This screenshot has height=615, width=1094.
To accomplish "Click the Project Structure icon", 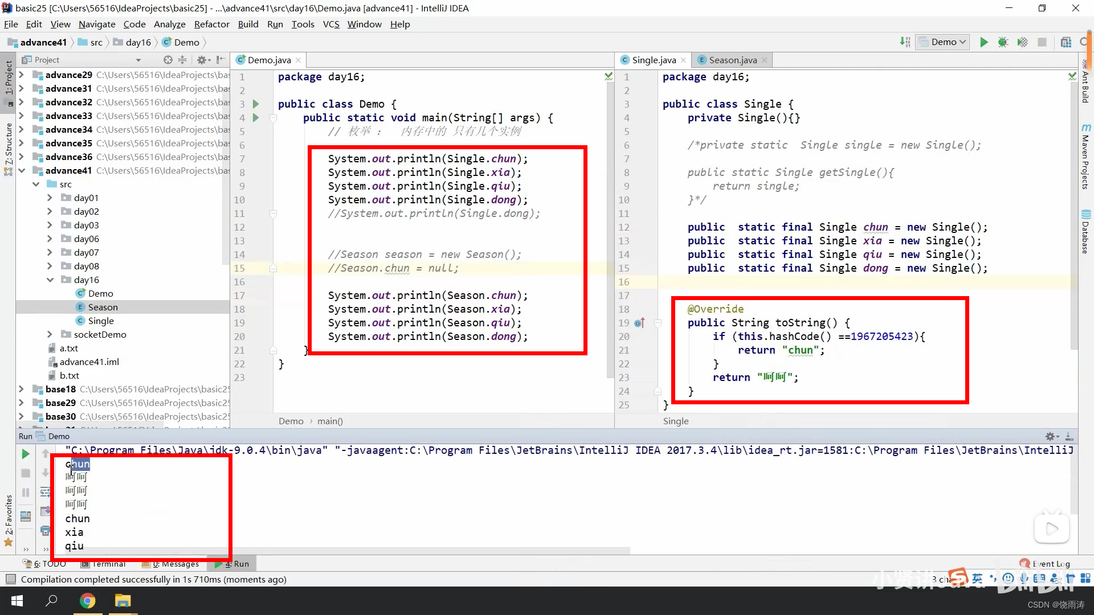I will pyautogui.click(x=1066, y=42).
